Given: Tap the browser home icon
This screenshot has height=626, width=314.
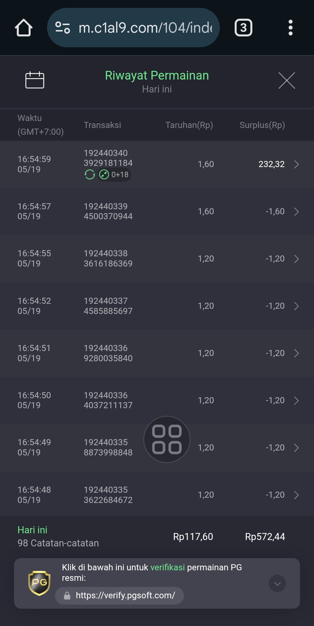Looking at the screenshot, I should click(24, 28).
